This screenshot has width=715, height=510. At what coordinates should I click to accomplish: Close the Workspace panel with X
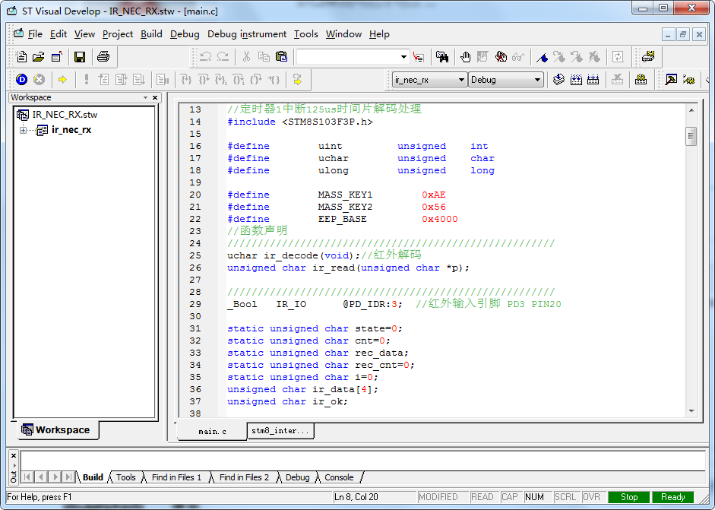coord(155,97)
